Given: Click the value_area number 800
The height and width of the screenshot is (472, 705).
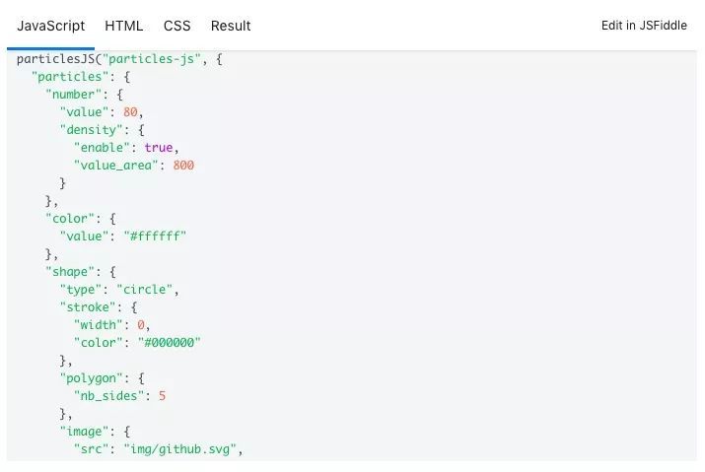Looking at the screenshot, I should coord(183,166).
